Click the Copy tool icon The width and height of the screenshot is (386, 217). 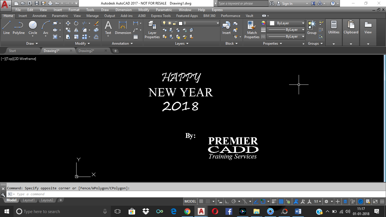pos(68,30)
